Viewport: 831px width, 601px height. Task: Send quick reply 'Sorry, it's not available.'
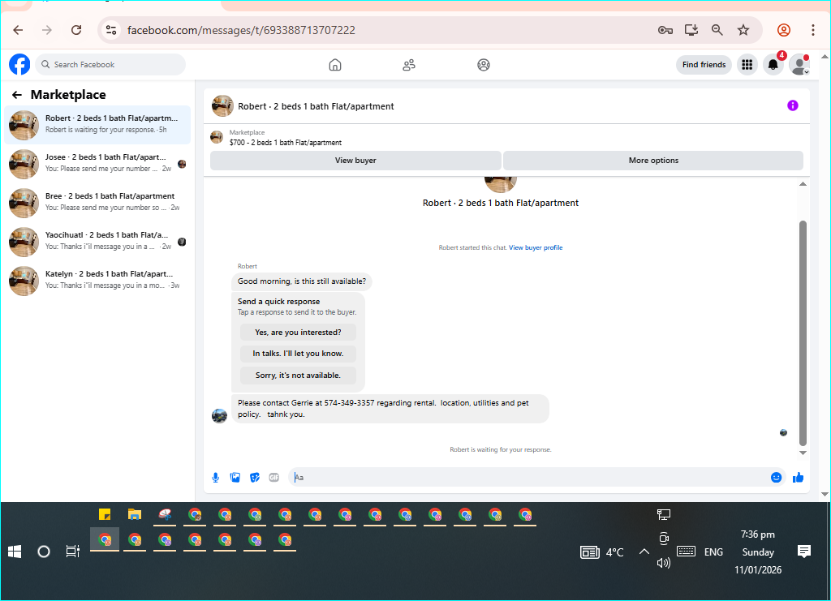click(x=298, y=376)
